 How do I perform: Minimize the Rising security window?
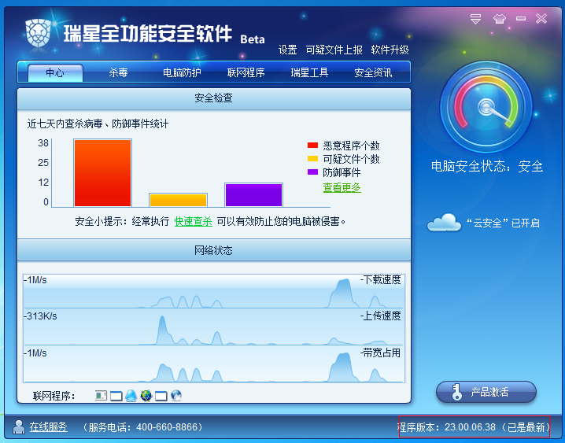(x=521, y=18)
